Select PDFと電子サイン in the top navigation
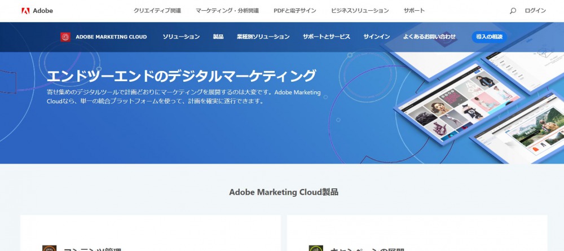Screen dimensions: 564x251 295,11
